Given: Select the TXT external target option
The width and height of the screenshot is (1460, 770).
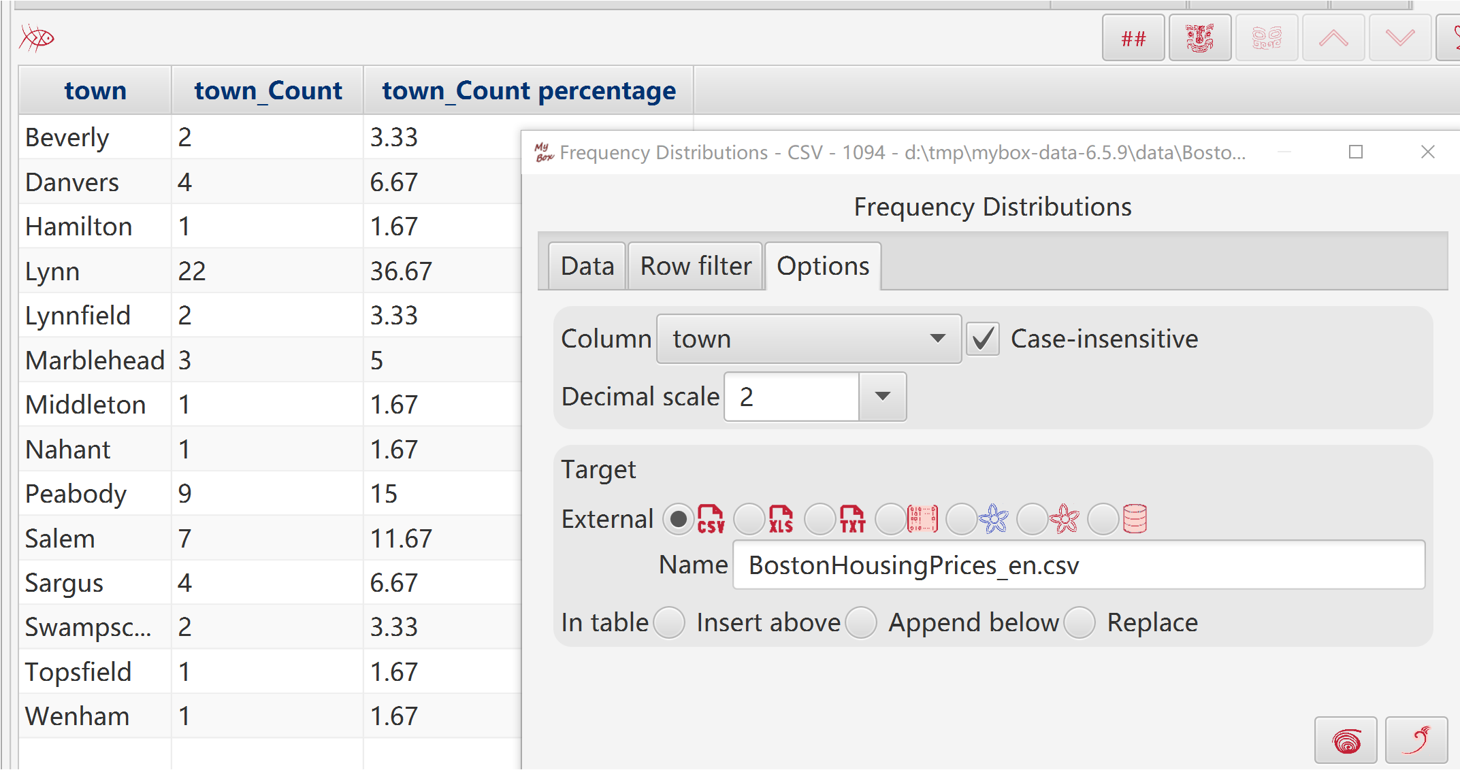Looking at the screenshot, I should pyautogui.click(x=820, y=520).
